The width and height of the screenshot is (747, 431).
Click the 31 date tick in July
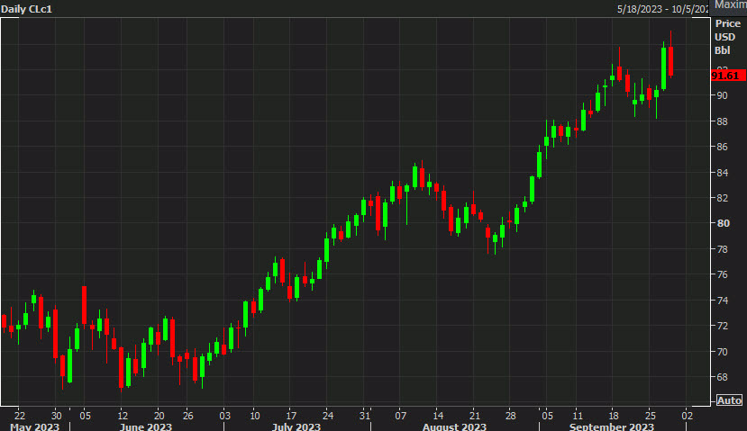(364, 416)
